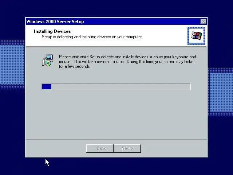Image resolution: width=233 pixels, height=175 pixels.
Task: Click the disabled Back button
Action: point(100,148)
